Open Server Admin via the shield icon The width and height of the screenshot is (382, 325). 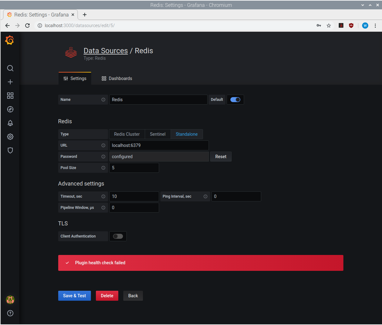(10, 150)
